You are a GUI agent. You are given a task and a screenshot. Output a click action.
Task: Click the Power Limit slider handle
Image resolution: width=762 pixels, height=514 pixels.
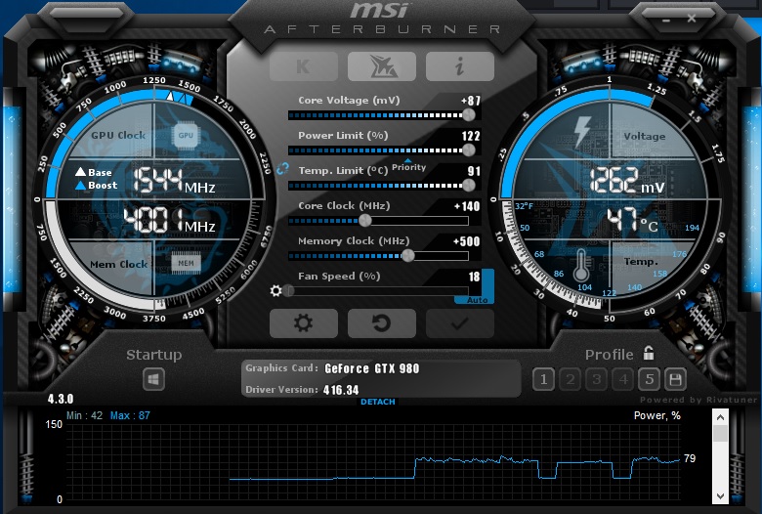pos(469,150)
